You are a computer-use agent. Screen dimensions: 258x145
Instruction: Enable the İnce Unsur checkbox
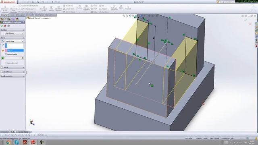(x=2, y=72)
